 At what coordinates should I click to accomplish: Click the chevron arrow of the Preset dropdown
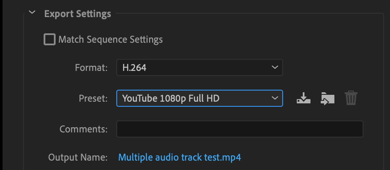[275, 98]
